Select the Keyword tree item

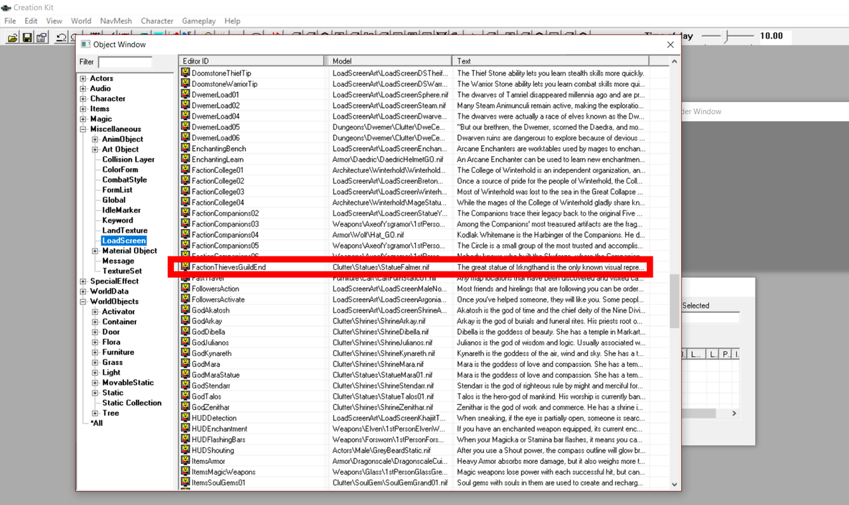pos(117,221)
